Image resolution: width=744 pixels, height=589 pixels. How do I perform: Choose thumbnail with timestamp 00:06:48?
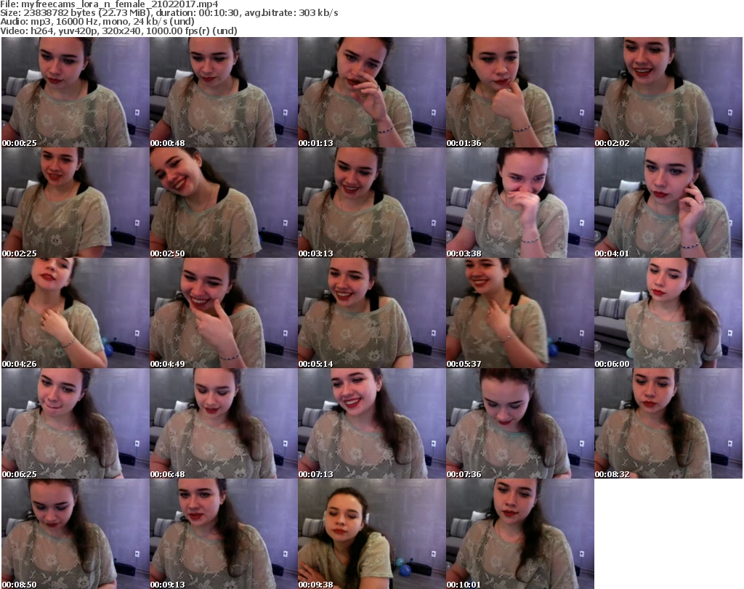pyautogui.click(x=224, y=423)
